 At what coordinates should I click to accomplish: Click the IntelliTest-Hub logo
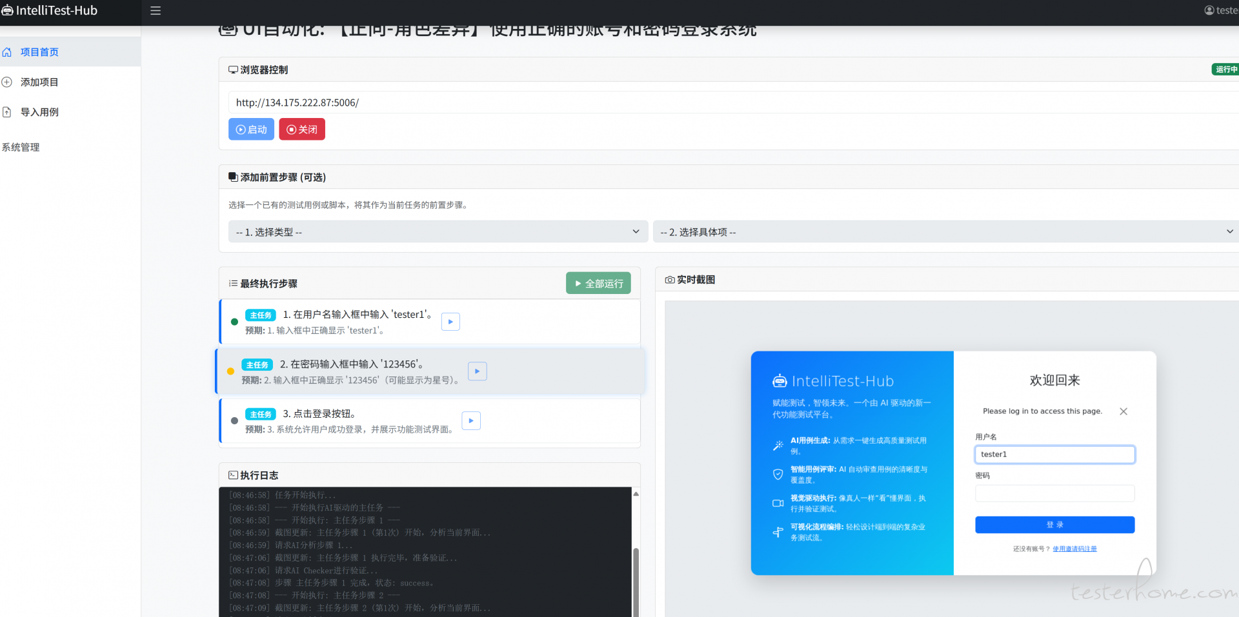tap(49, 11)
